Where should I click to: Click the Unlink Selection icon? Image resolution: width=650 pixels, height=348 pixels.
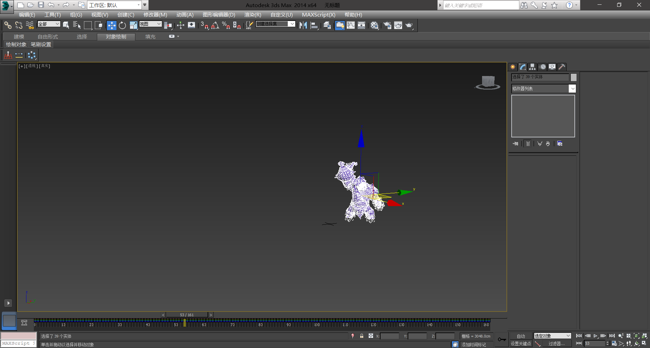coord(19,25)
